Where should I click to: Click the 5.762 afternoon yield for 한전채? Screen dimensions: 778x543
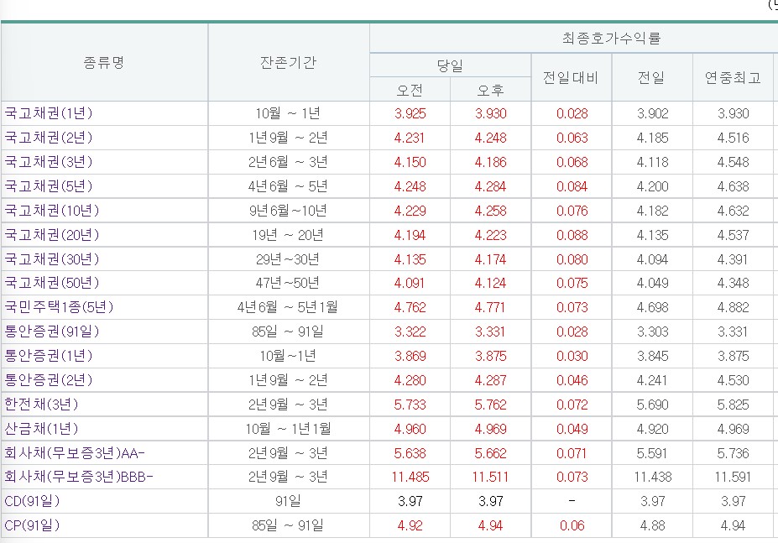click(x=490, y=405)
